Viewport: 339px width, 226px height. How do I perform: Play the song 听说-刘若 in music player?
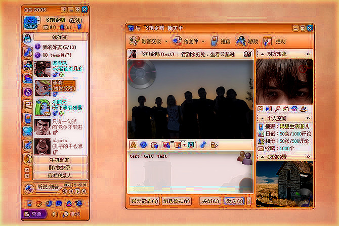click(77, 191)
